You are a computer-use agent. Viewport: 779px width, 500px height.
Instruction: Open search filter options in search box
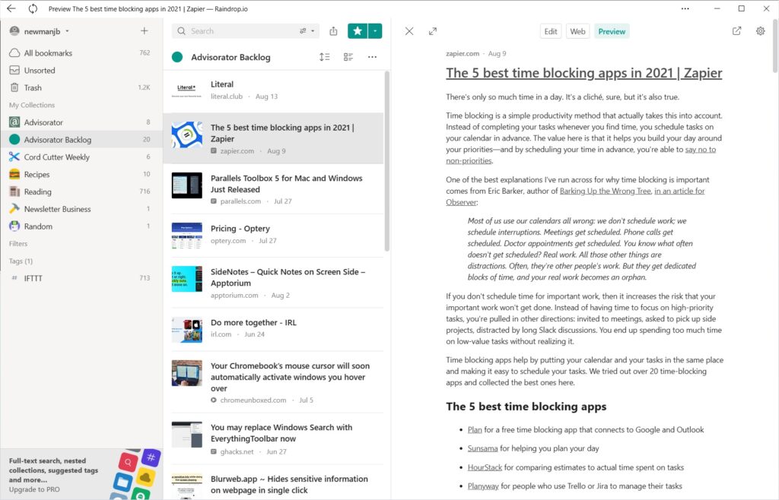click(306, 31)
